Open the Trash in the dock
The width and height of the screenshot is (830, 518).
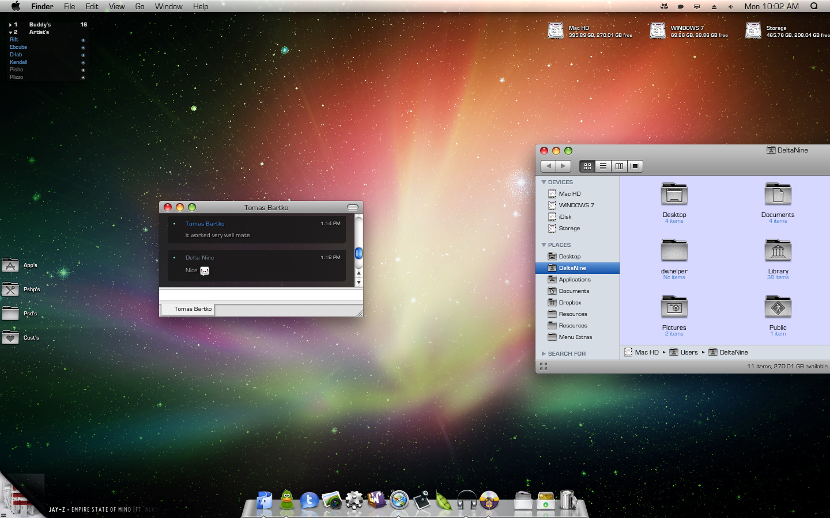(x=568, y=499)
